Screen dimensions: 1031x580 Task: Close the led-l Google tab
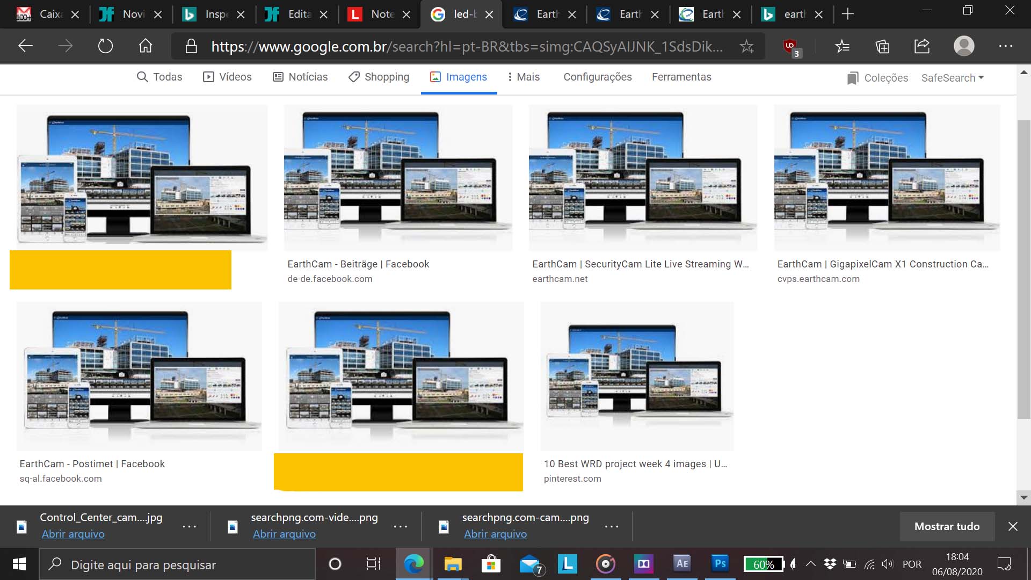pyautogui.click(x=489, y=15)
